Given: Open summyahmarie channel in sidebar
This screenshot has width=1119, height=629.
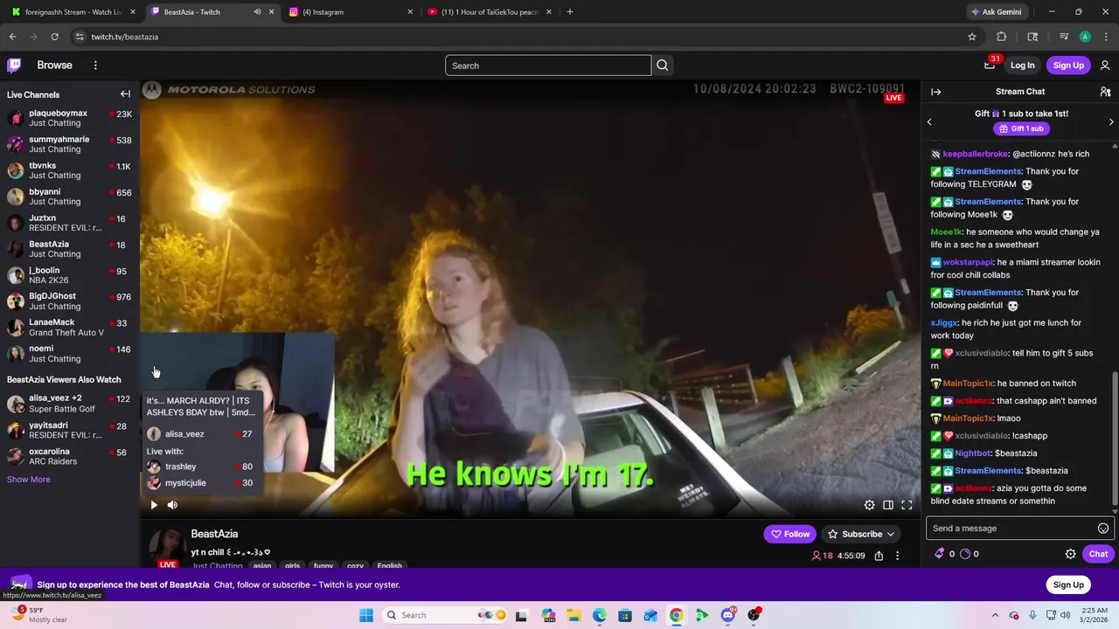Looking at the screenshot, I should pos(68,144).
